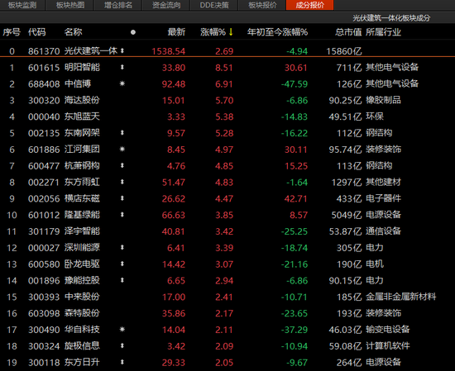
Task: Select stock code 002271
Action: click(x=44, y=182)
